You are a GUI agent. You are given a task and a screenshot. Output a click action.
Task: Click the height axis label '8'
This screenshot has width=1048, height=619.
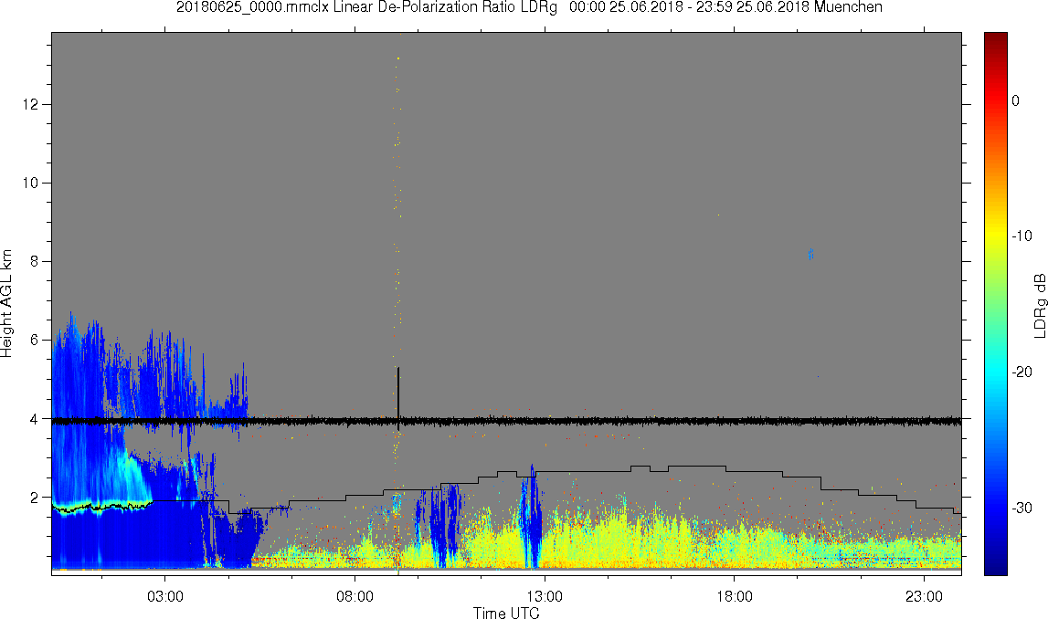click(x=36, y=262)
